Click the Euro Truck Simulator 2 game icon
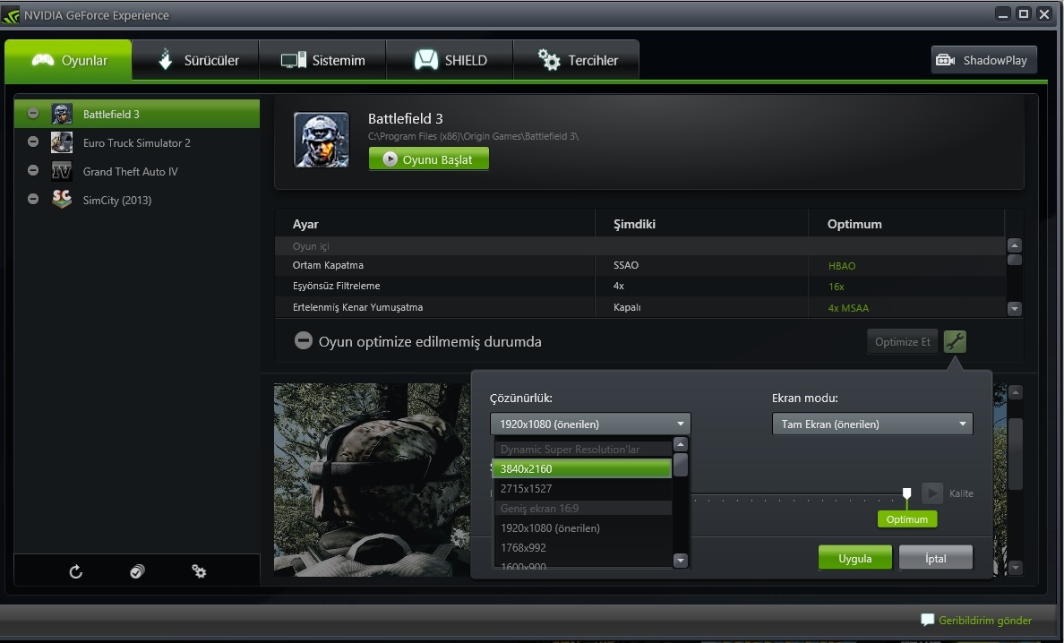 point(62,142)
